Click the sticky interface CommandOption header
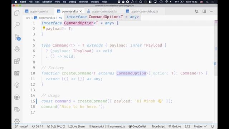The width and height of the screenshot is (229, 129). (x=103, y=17)
